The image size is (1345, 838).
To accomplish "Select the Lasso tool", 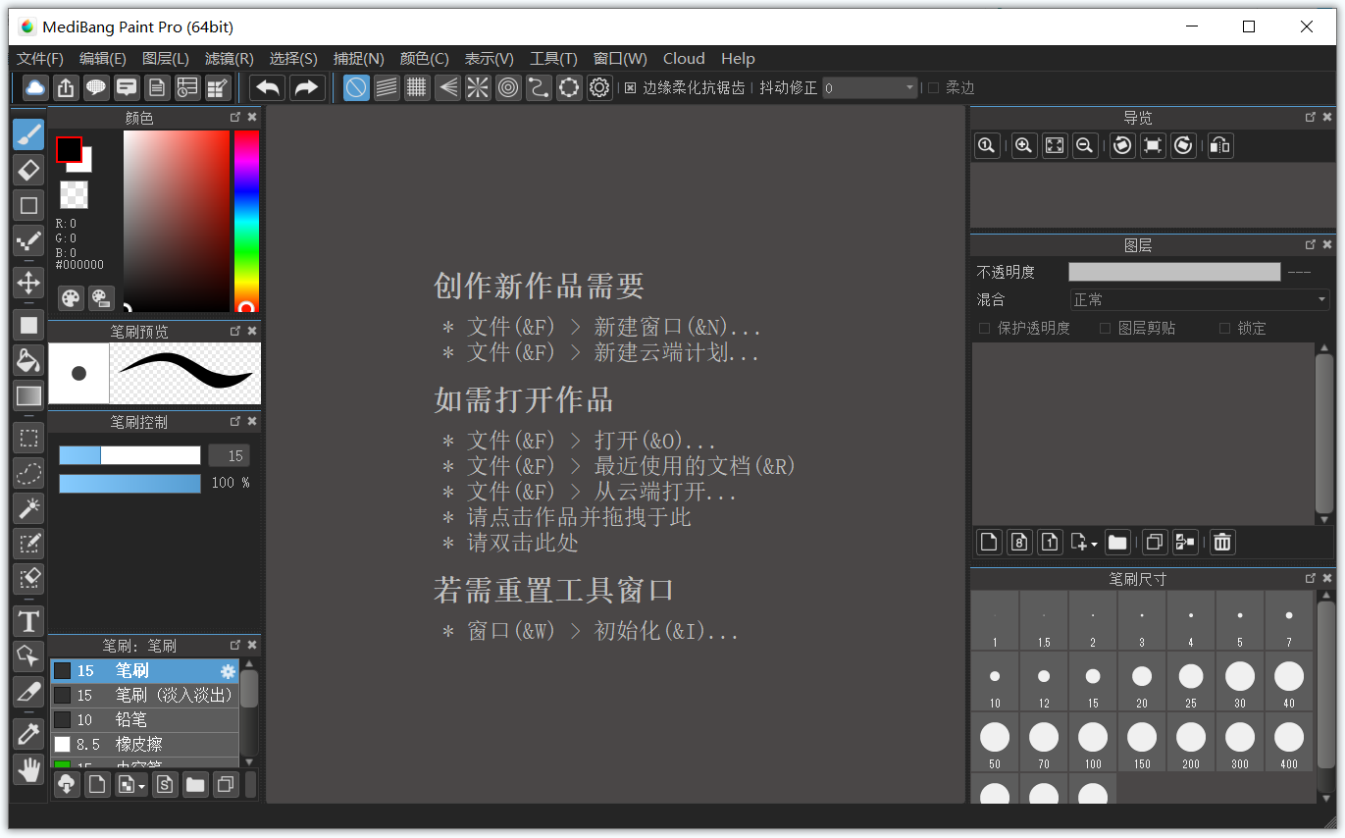I will coord(28,474).
